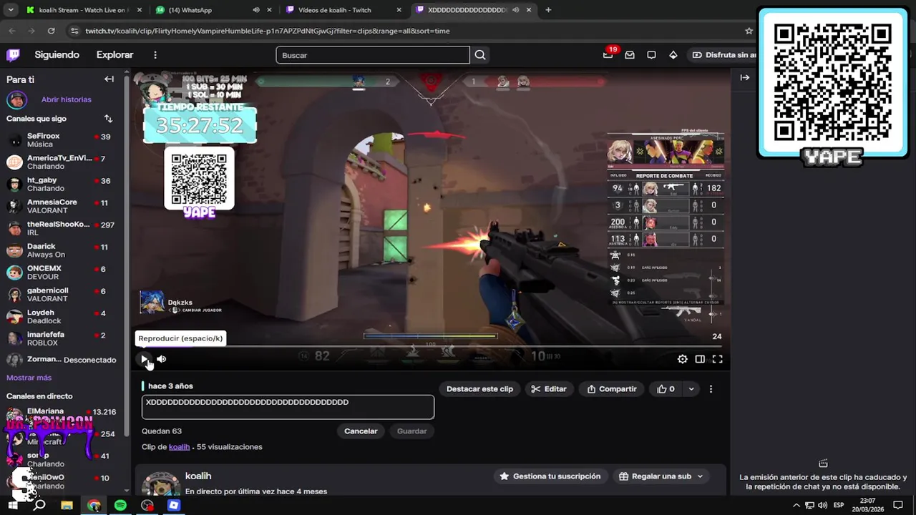916x515 pixels.
Task: Click the browser address bar URL
Action: (x=268, y=31)
